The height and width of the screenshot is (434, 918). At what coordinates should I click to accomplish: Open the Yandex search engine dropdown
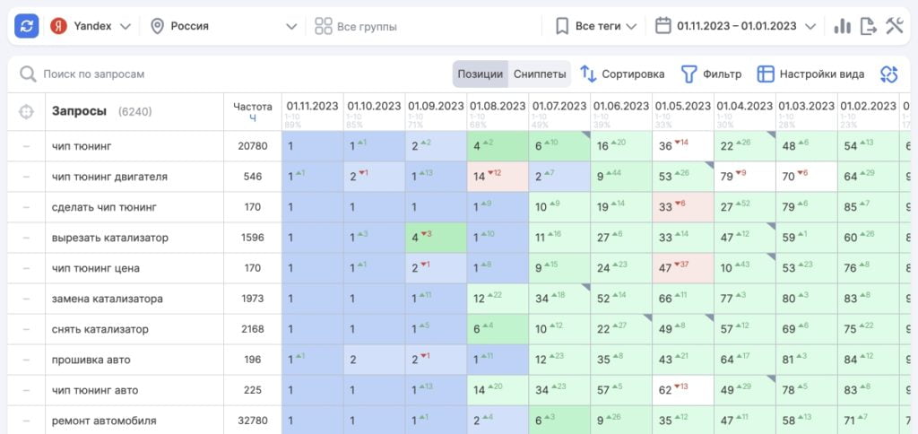91,26
